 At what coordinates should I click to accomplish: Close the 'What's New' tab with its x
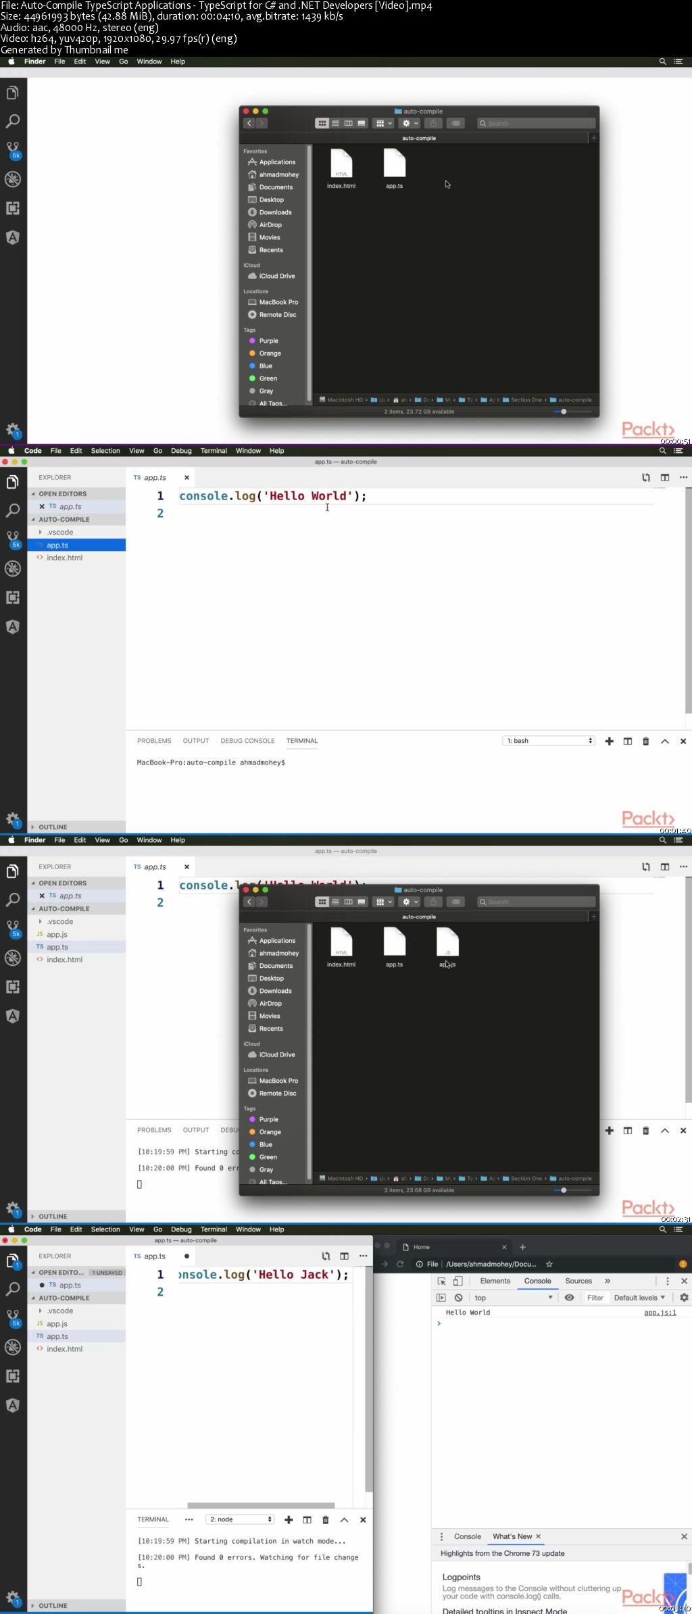[x=539, y=1536]
